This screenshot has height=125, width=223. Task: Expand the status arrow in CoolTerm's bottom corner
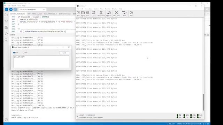[x=78, y=116]
